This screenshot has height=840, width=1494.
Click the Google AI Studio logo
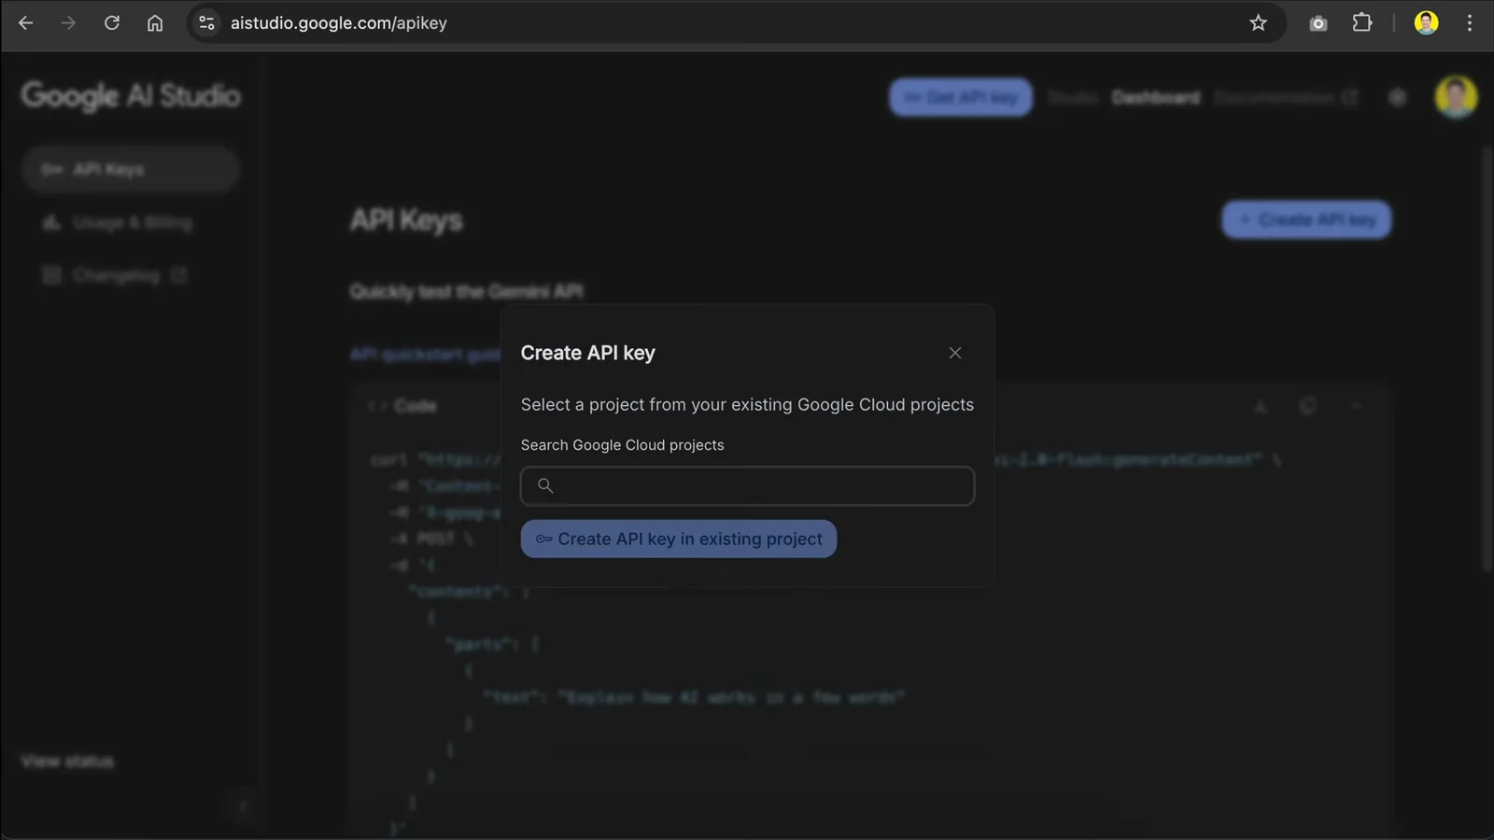131,95
